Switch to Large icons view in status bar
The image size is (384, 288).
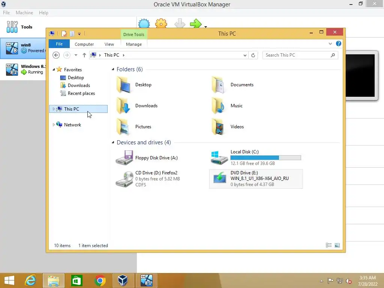[x=337, y=245]
